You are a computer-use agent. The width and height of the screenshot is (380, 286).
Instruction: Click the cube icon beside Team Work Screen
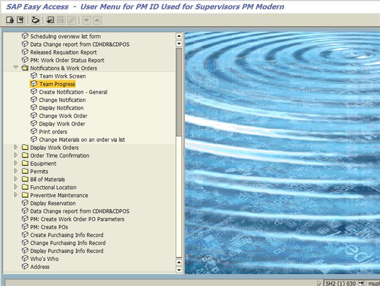click(x=34, y=76)
